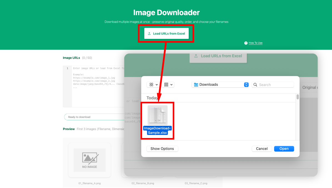Select the XLSX spreadsheet file icon

tap(157, 115)
